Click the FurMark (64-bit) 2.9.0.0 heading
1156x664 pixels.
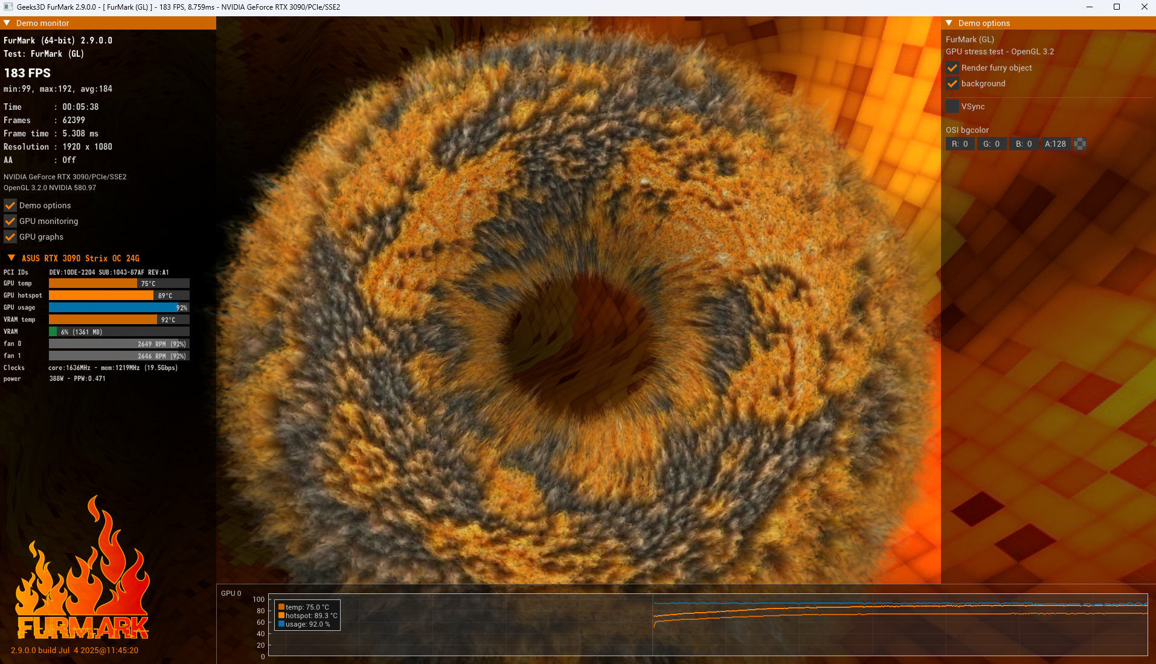click(x=58, y=40)
